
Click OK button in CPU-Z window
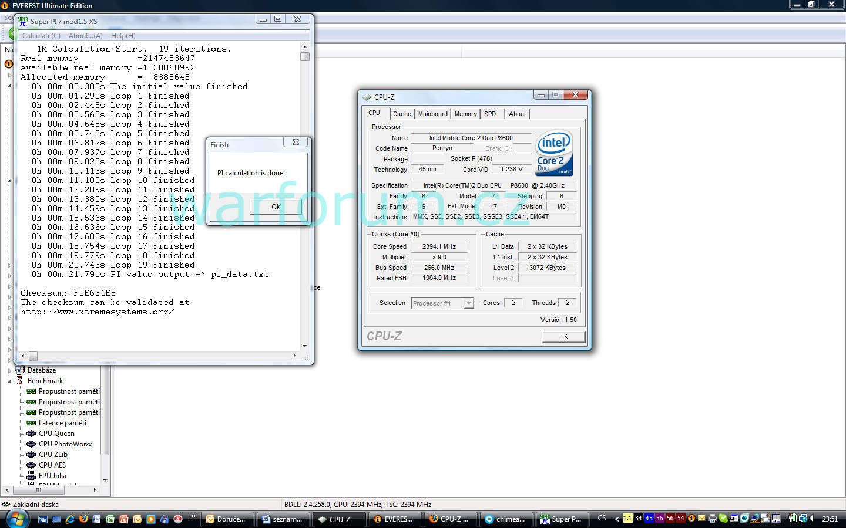coord(563,337)
